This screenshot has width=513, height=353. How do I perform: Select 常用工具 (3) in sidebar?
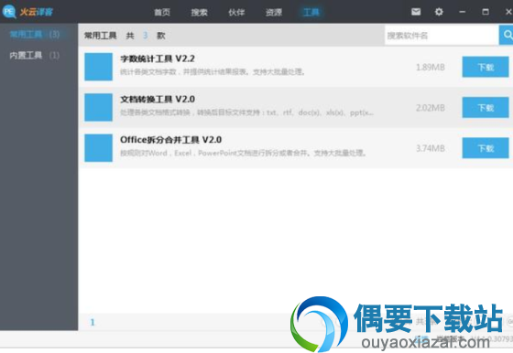point(35,34)
